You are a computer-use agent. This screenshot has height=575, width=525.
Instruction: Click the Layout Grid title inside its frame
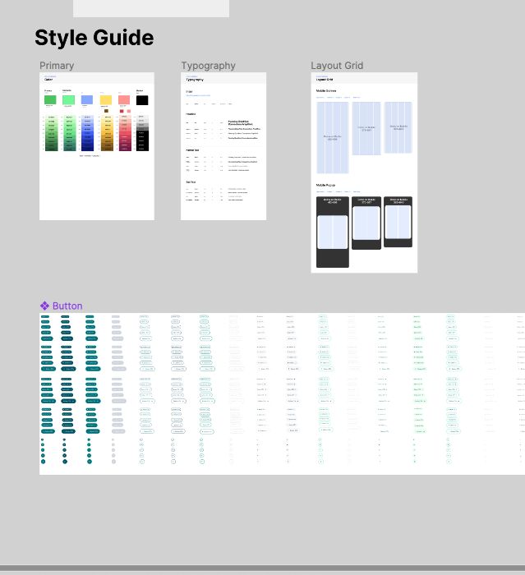(x=325, y=79)
